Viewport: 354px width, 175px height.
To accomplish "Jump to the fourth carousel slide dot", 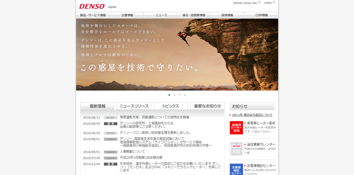I will click(185, 95).
